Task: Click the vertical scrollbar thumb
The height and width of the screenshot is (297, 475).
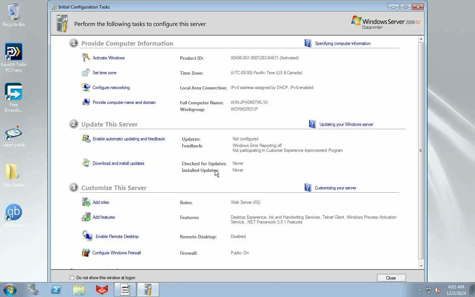Action: pos(421,150)
